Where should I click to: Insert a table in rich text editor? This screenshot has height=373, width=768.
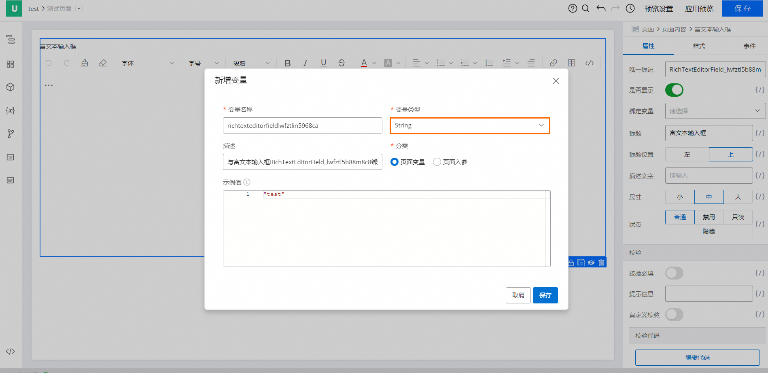coord(571,63)
